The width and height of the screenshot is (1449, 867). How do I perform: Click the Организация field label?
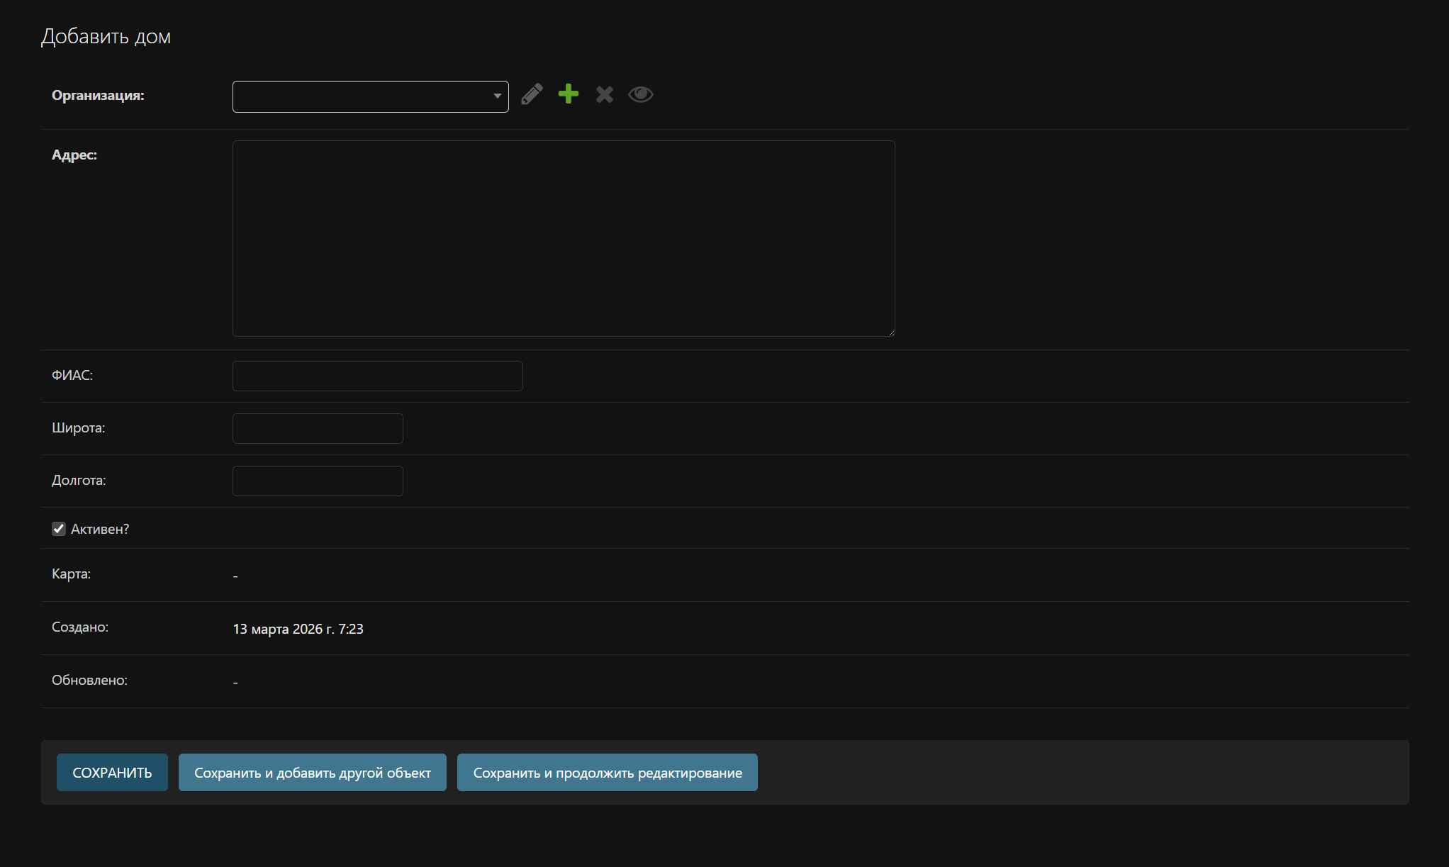click(98, 95)
